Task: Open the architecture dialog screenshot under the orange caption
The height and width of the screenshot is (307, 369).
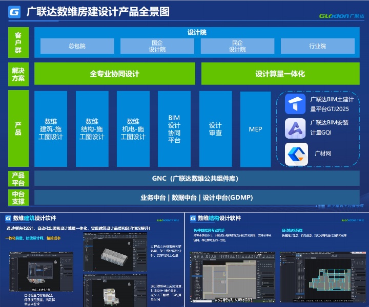Action: pyautogui.click(x=41, y=272)
